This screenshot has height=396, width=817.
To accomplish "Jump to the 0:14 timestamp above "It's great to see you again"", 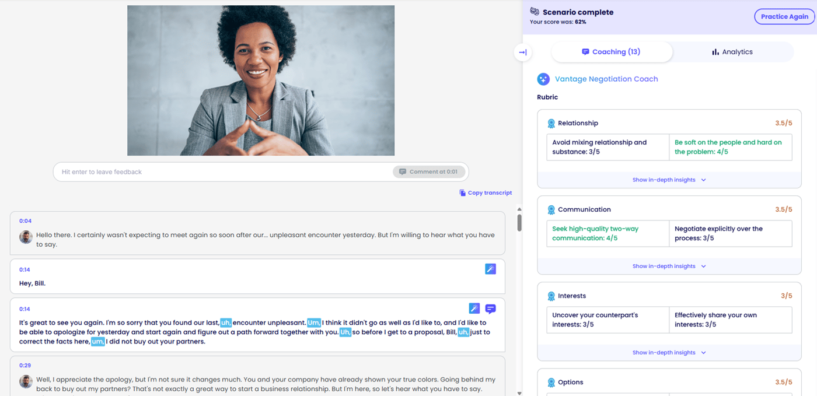I will (x=25, y=309).
